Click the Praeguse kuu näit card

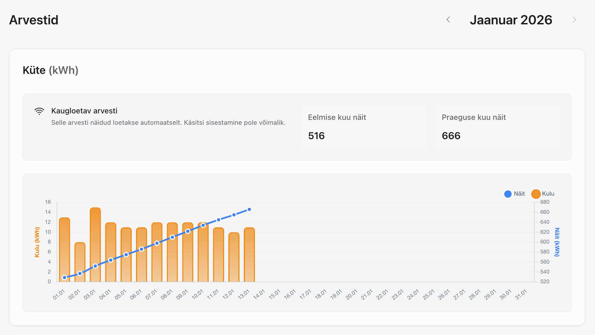(497, 127)
